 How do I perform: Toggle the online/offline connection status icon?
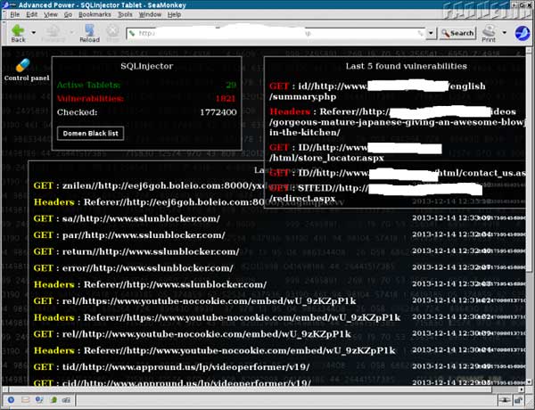pos(505,400)
